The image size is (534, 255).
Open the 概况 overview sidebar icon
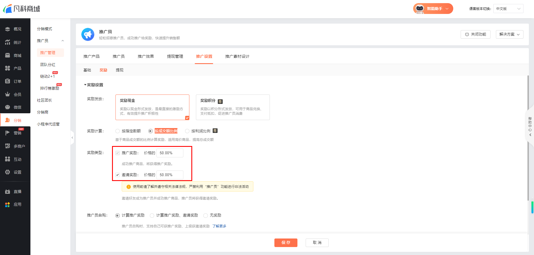tap(8, 29)
